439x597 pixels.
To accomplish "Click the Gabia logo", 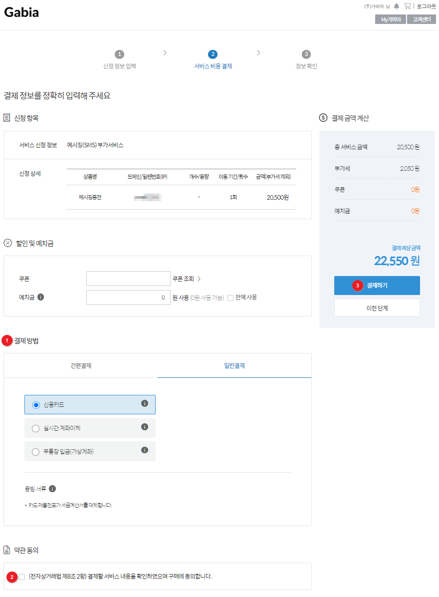I will (21, 12).
